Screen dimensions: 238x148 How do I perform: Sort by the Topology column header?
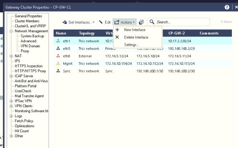[x=87, y=33]
